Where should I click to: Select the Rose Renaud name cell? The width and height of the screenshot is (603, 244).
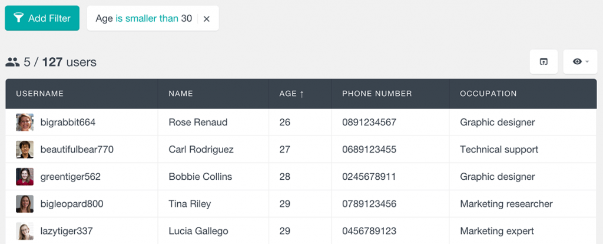pyautogui.click(x=198, y=123)
